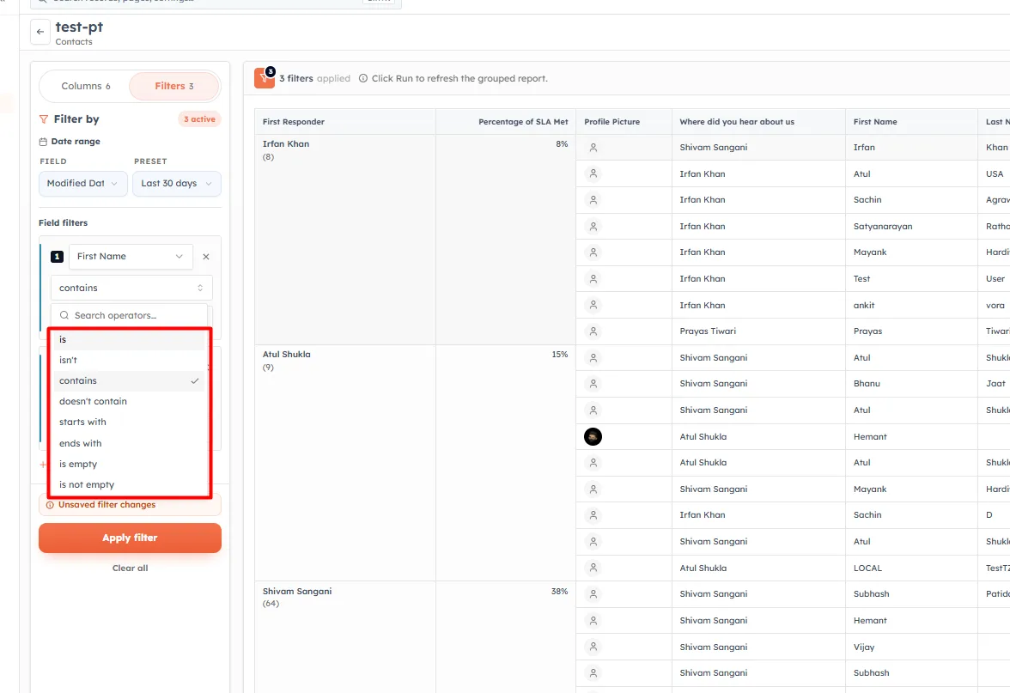Click profile icon in Irfan row

[x=593, y=148]
